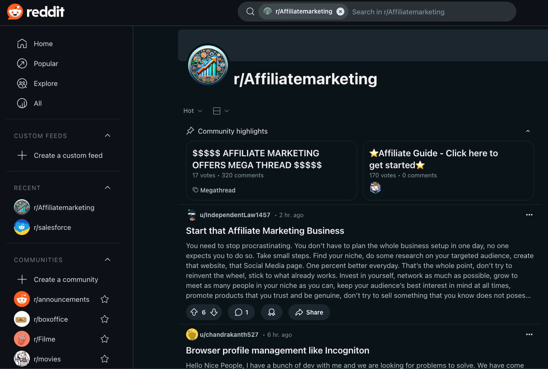The image size is (548, 369).
Task: Collapse the Custom Feeds section
Action: 107,136
